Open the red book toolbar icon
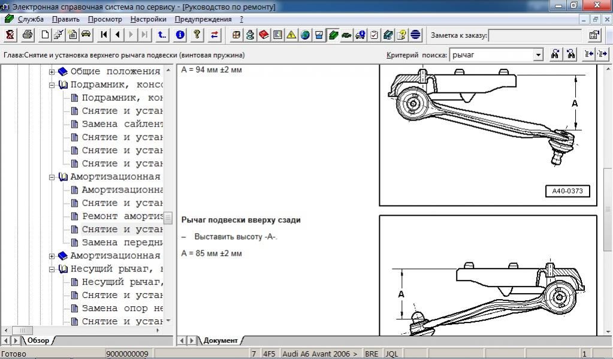613x359 pixels. [264, 35]
